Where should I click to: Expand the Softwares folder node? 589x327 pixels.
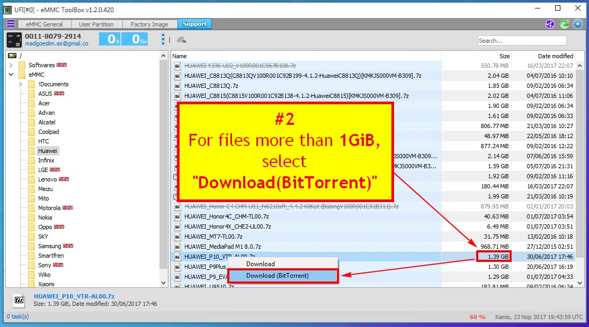coord(11,65)
